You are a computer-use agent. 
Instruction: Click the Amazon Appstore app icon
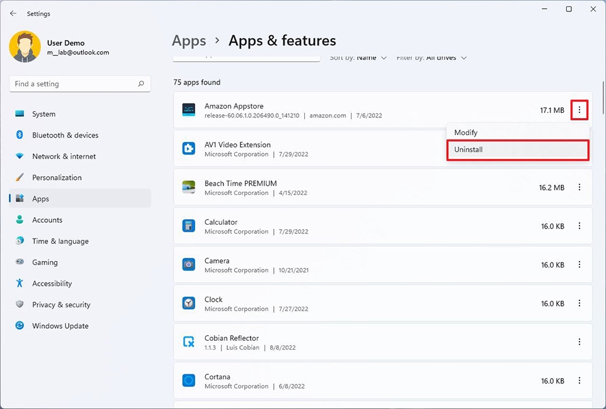188,110
